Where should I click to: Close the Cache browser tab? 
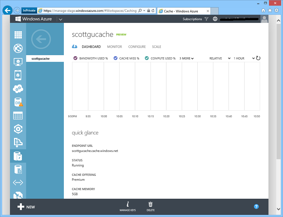(208, 11)
